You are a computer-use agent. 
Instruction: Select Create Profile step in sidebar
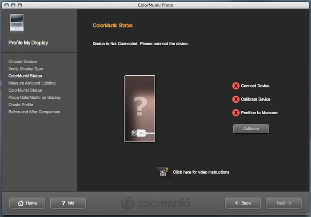(x=20, y=105)
